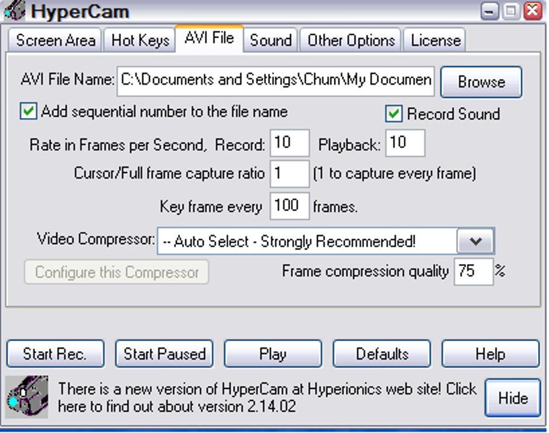
Task: Open Help button
Action: [491, 354]
